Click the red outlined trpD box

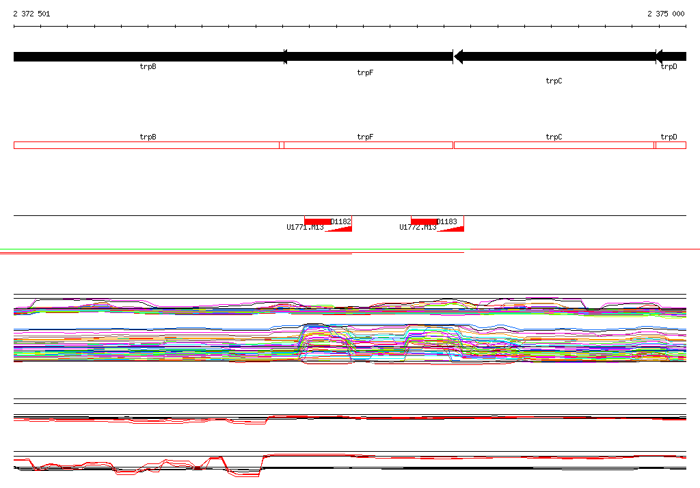[x=671, y=145]
